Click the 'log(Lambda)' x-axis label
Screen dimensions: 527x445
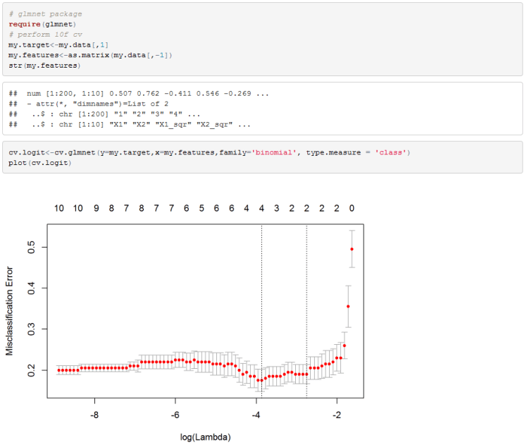204,437
